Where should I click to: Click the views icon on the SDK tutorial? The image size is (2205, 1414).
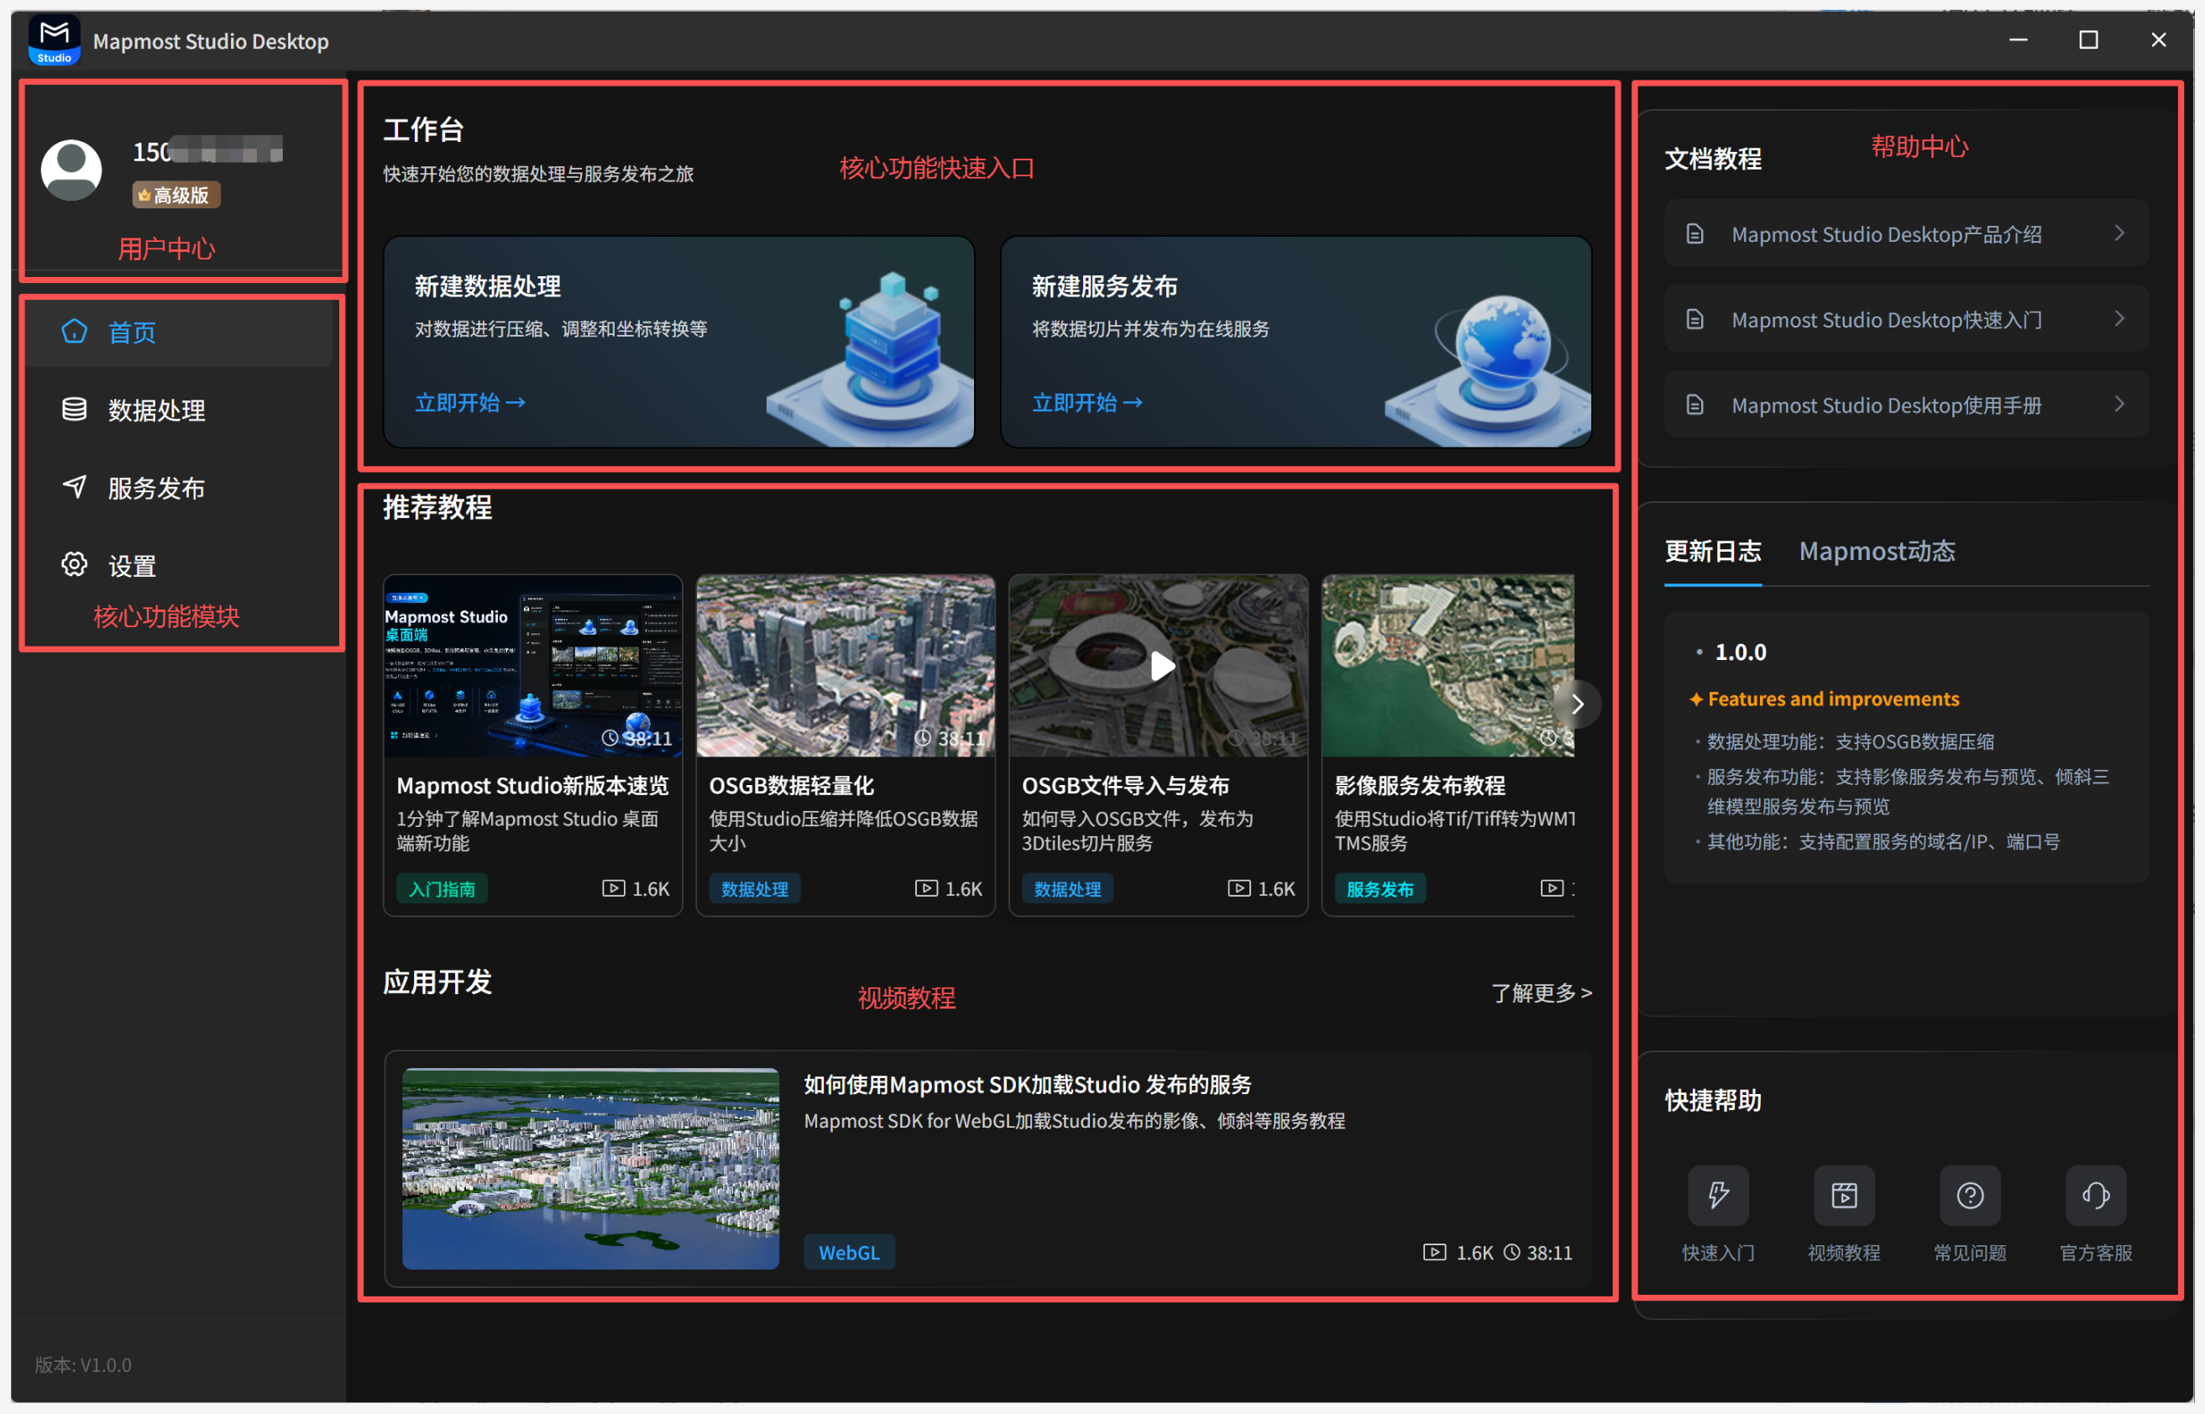pos(1435,1253)
